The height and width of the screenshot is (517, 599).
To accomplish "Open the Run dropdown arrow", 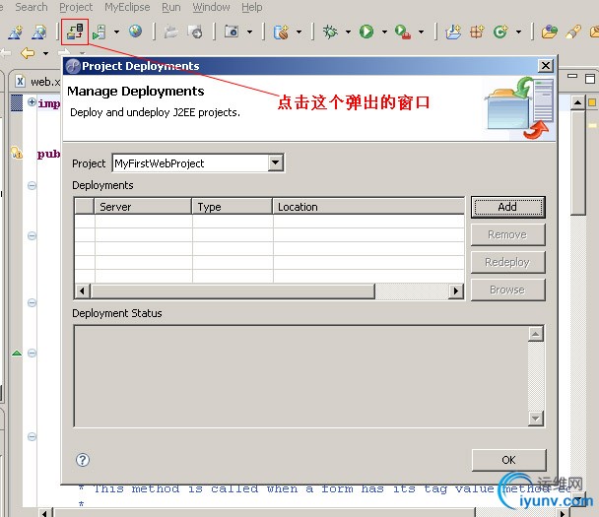I will 384,32.
